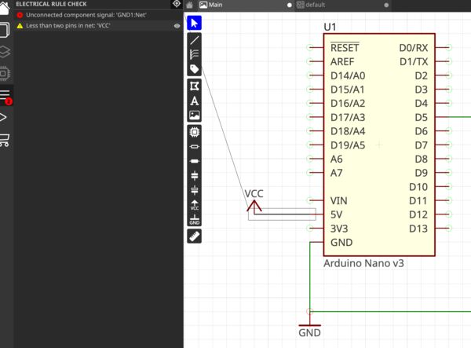Screen dimensions: 471x348
Task: Add a capacitor symbol
Action: click(195, 175)
